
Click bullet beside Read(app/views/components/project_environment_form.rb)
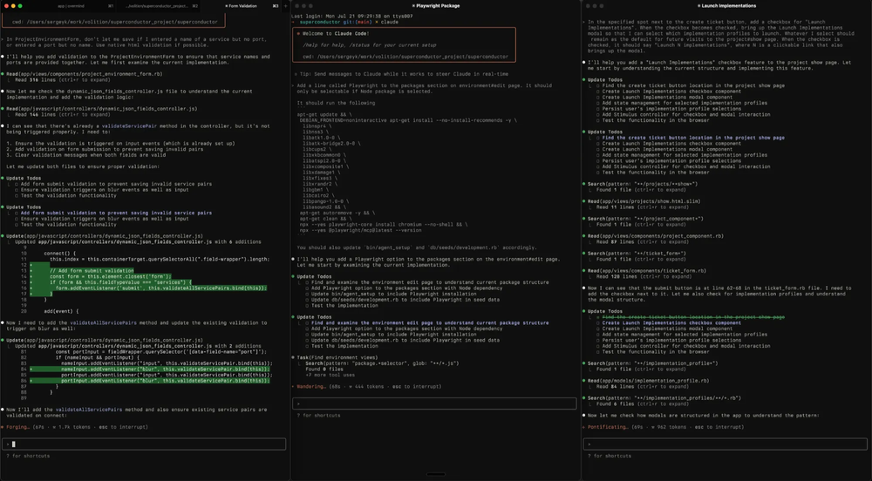tap(3, 74)
